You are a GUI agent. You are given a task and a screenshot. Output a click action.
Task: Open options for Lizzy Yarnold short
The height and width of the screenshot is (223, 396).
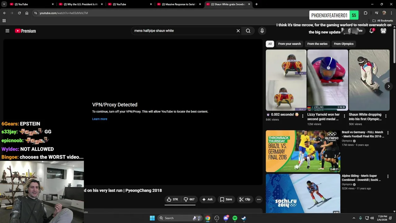(344, 116)
